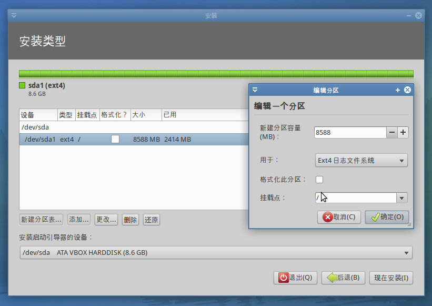Click the 2414 MB used cell
Viewport: 432px width, 306px height.
(177, 140)
